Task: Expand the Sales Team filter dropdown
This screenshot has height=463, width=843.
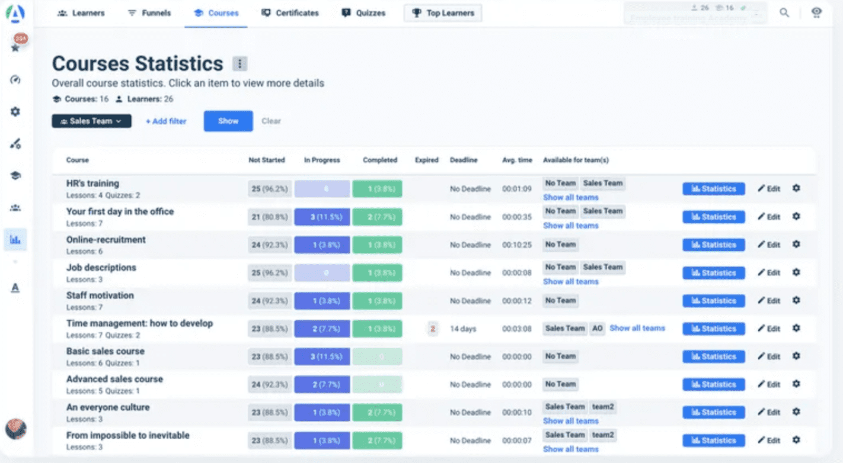Action: (91, 121)
